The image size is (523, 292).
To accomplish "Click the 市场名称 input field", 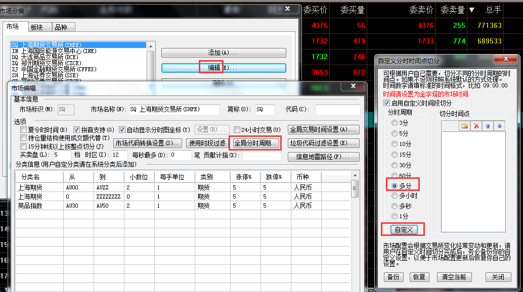I will pyautogui.click(x=175, y=110).
